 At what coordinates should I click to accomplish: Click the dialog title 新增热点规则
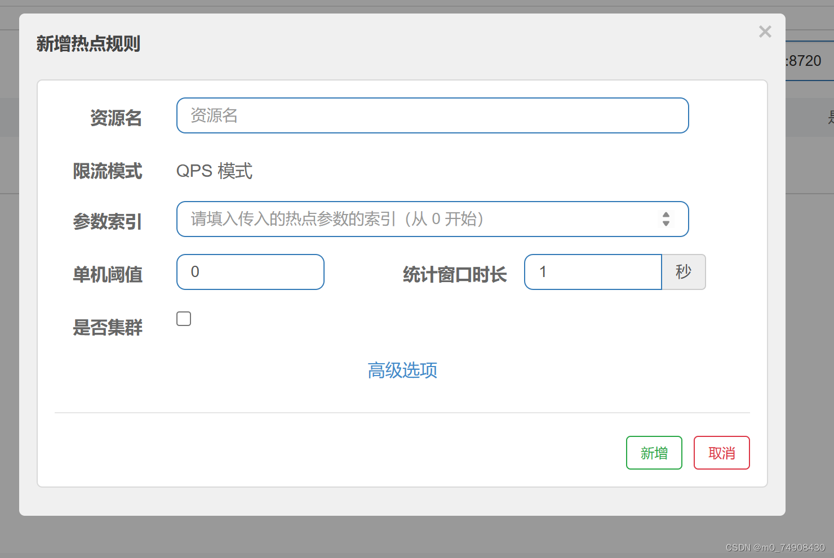tap(88, 43)
